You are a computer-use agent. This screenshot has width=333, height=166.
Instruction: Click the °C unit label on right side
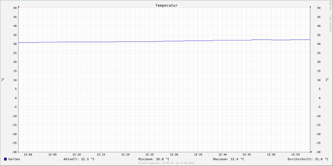point(327,80)
